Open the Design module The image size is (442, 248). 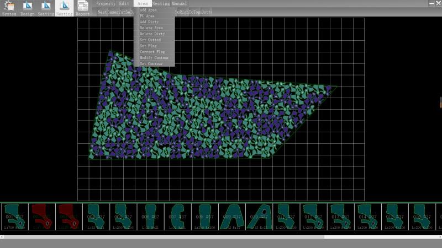coord(27,8)
